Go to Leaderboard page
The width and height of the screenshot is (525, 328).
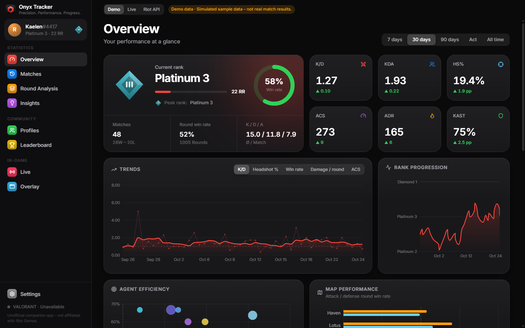(x=46, y=145)
